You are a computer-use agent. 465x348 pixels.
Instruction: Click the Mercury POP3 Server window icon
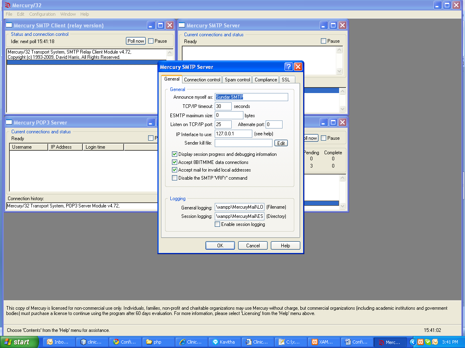point(9,122)
